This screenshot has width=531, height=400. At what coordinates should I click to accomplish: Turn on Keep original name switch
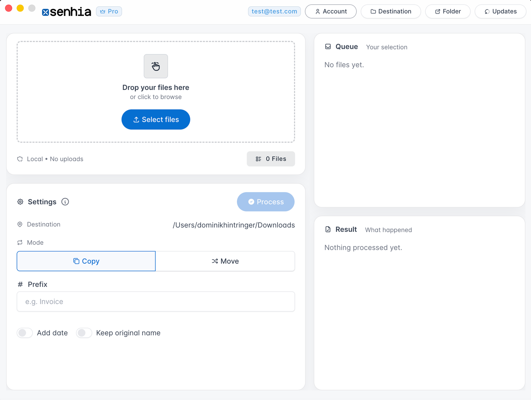pyautogui.click(x=84, y=333)
